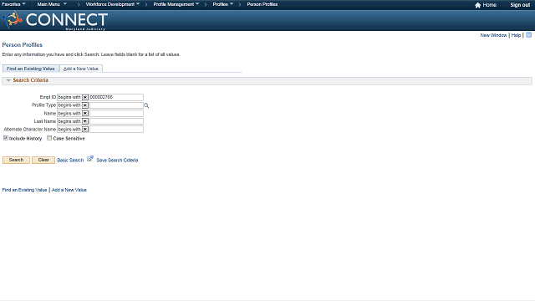This screenshot has height=301, width=535.
Task: Open the Last Name operator dropdown
Action: coord(73,121)
